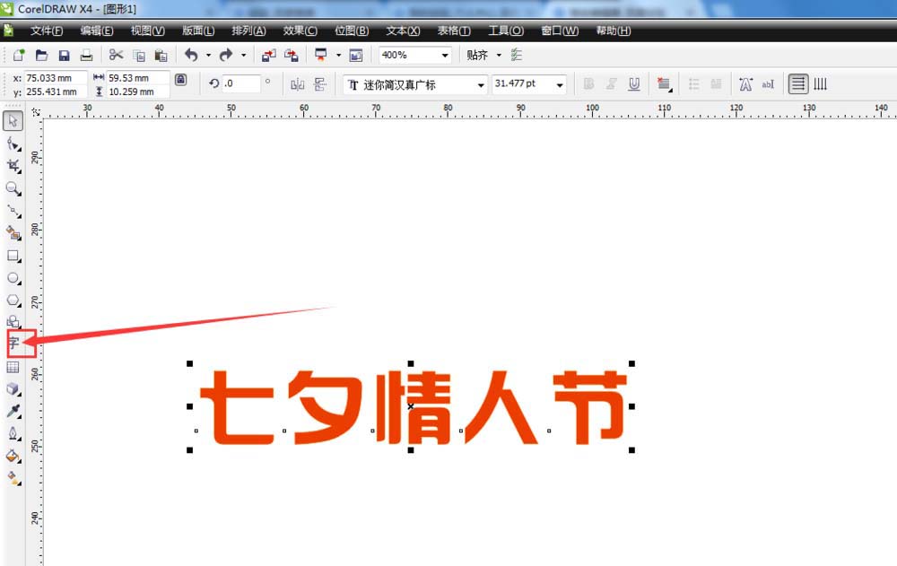The image size is (897, 566).
Task: Select the Zoom magnifier tool
Action: pyautogui.click(x=13, y=188)
